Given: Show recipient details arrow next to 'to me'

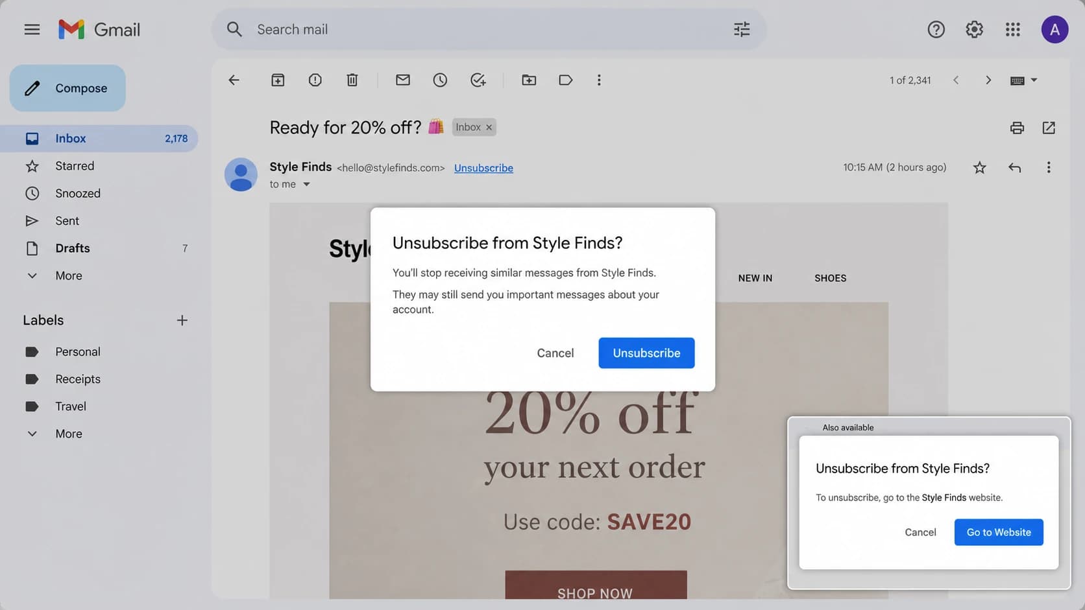Looking at the screenshot, I should 306,185.
